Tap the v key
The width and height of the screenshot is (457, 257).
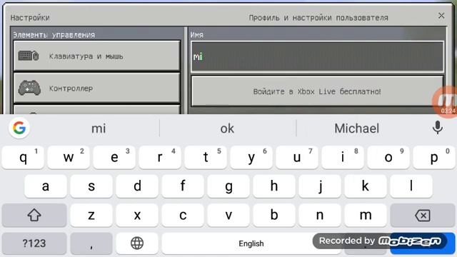[228, 216]
